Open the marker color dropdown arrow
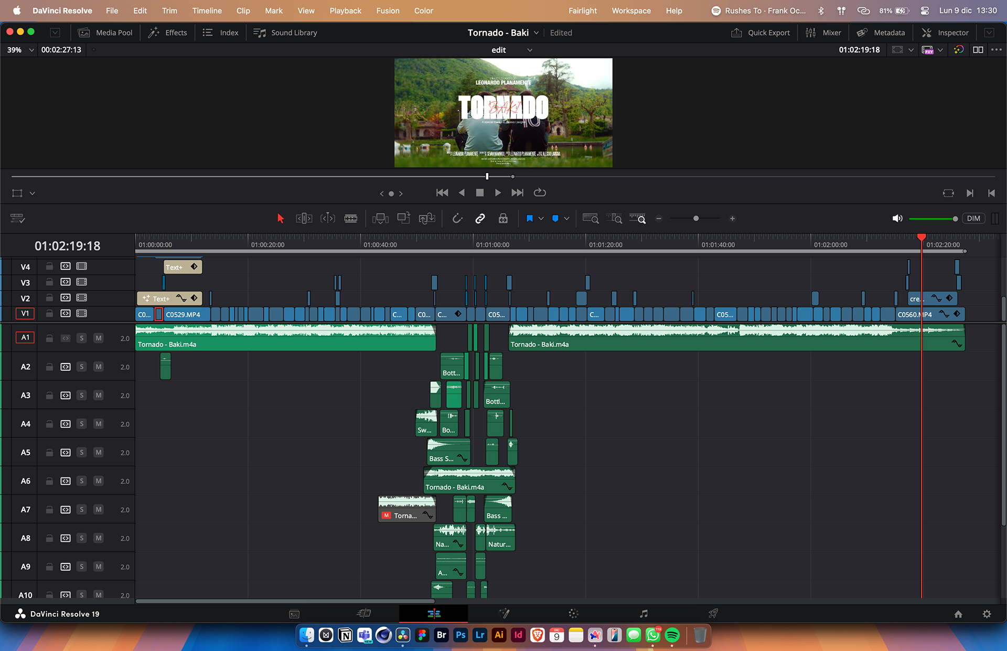The image size is (1007, 651). (x=566, y=219)
